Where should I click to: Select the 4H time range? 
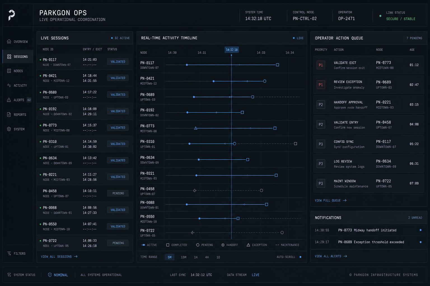point(207,257)
